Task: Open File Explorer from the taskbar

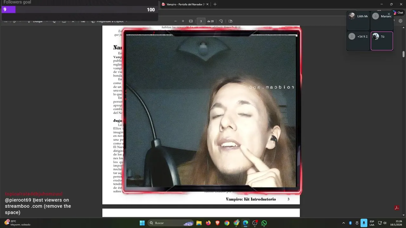Action: (x=199, y=223)
